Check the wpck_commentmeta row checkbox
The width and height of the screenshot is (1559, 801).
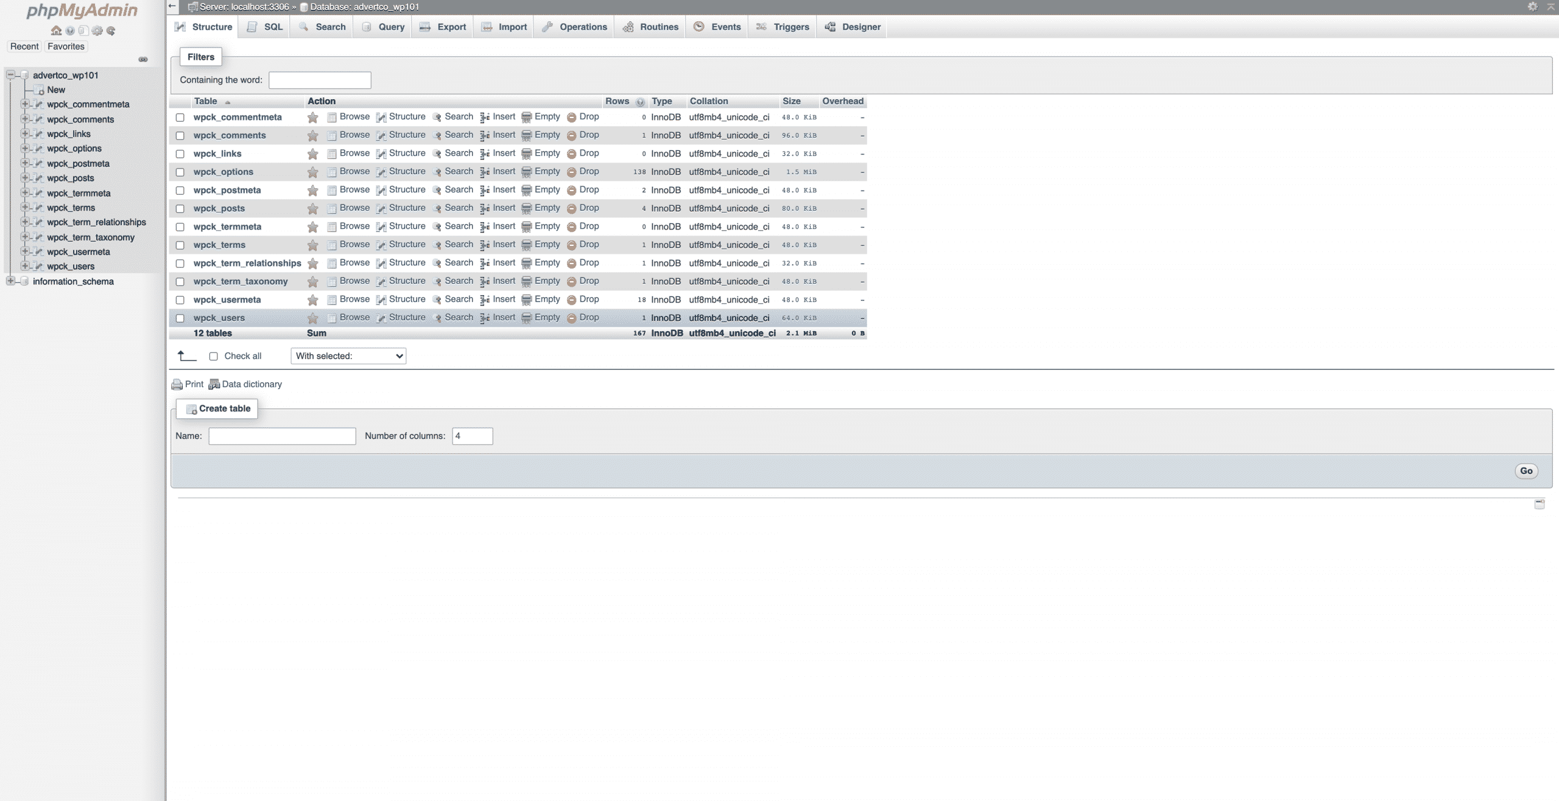(180, 117)
